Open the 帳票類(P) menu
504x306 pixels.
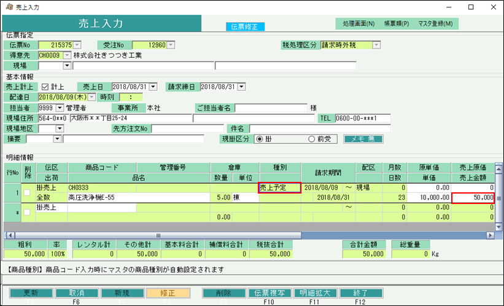[x=397, y=23]
